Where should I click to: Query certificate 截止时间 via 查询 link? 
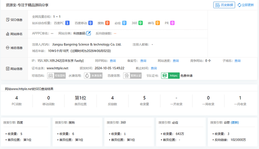pyautogui.click(x=154, y=68)
